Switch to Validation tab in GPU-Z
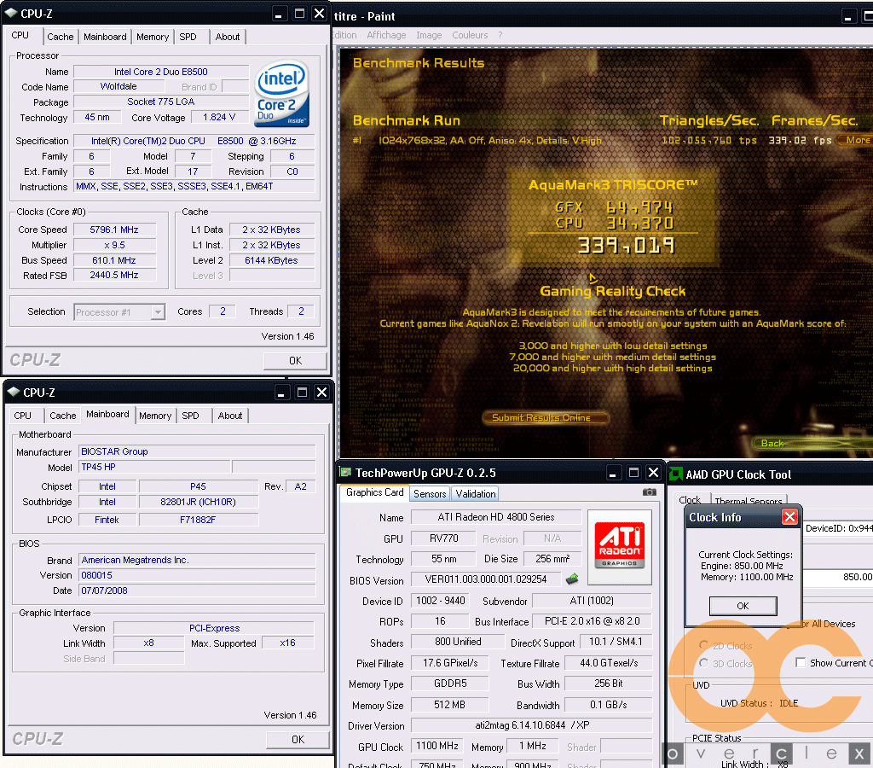 476,494
